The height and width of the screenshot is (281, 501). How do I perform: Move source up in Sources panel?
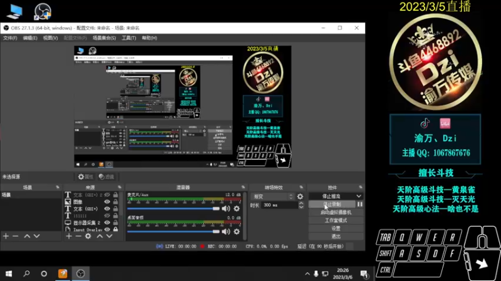click(100, 236)
